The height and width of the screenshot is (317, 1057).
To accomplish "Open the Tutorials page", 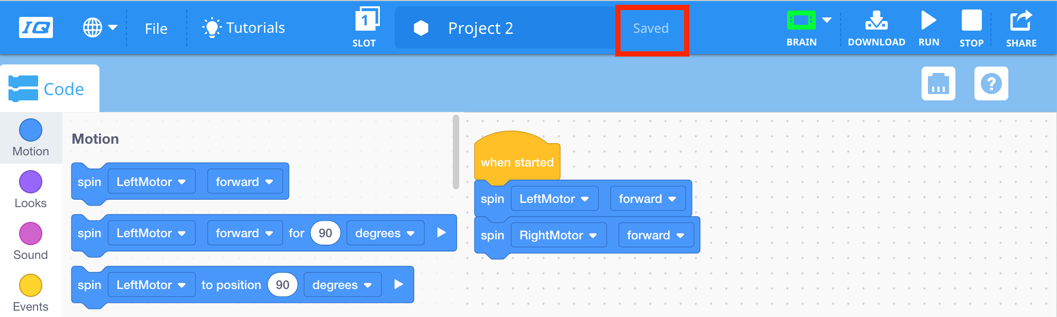I will (x=244, y=27).
